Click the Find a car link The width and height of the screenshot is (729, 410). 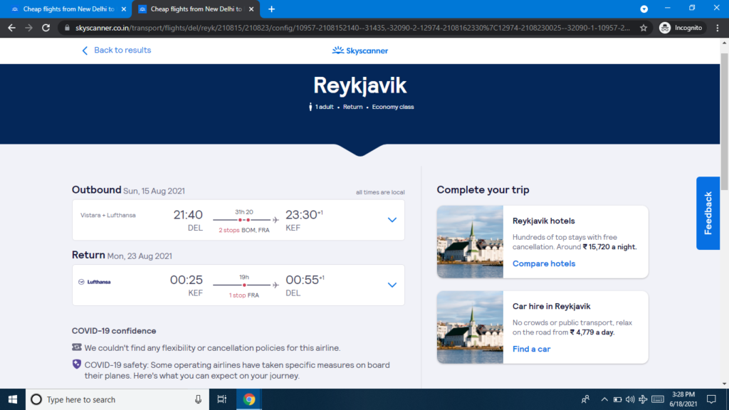[x=531, y=349]
